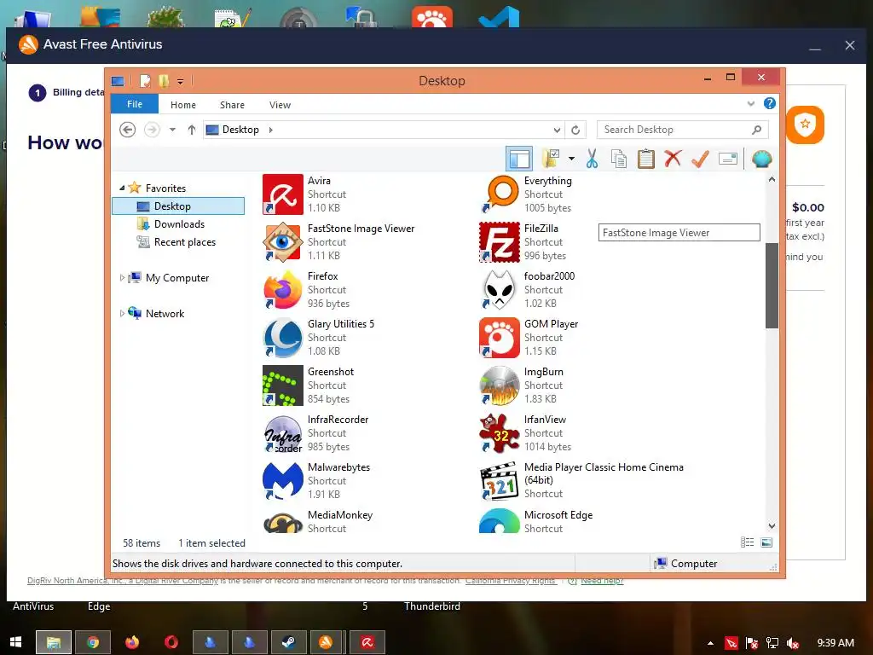Open the File ribbon tab
Screen dimensions: 873x655
click(135, 104)
